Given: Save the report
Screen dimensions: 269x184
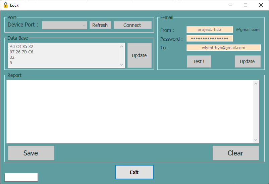Looking at the screenshot, I should pos(31,153).
